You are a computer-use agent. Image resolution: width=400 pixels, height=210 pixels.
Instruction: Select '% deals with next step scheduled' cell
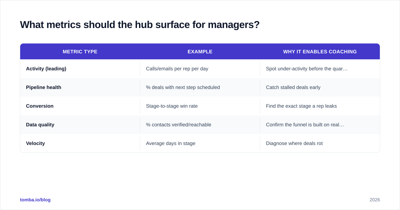click(200, 87)
